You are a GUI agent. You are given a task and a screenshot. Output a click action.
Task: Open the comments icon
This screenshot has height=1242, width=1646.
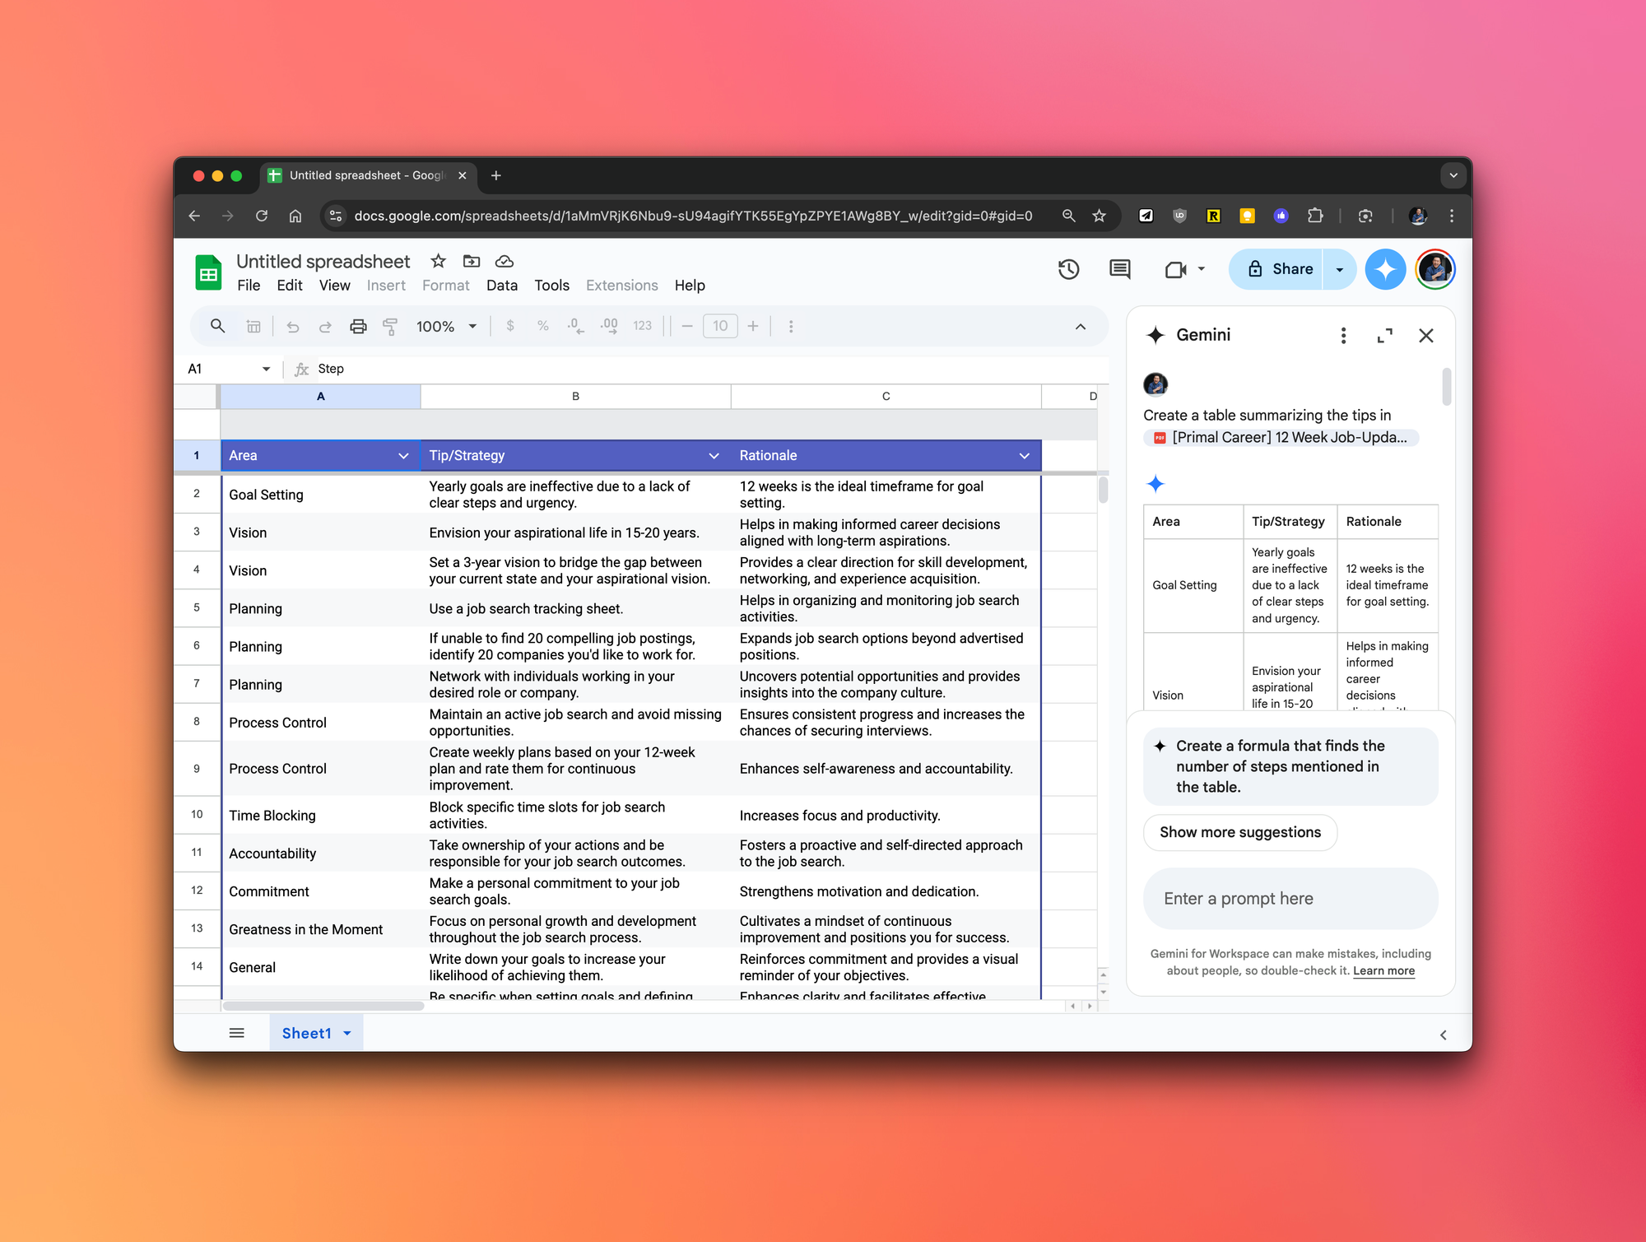[1119, 269]
